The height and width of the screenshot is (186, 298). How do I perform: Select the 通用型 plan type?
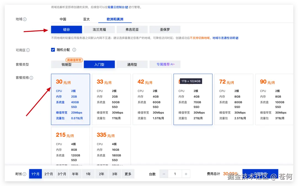pos(132,64)
